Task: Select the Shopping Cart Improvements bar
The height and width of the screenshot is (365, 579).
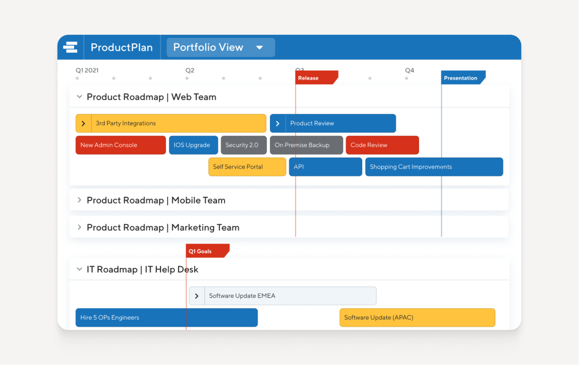Action: (434, 167)
